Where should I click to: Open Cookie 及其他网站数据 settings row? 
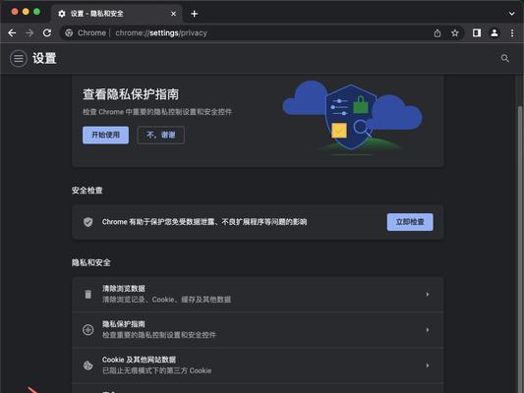258,365
